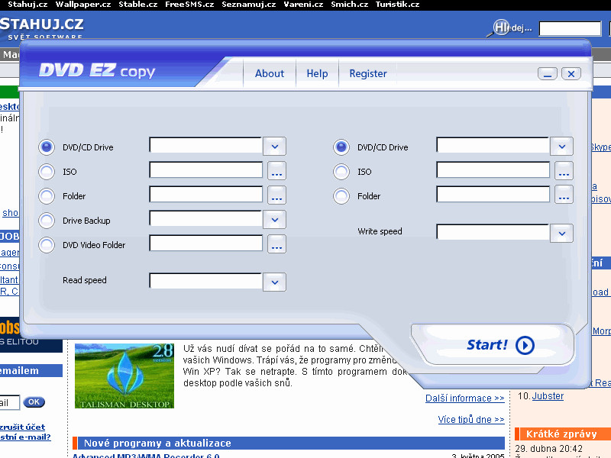Viewport: 611px width, 458px height.
Task: Open Seznamuj.cz link in top bar
Action: click(x=249, y=5)
